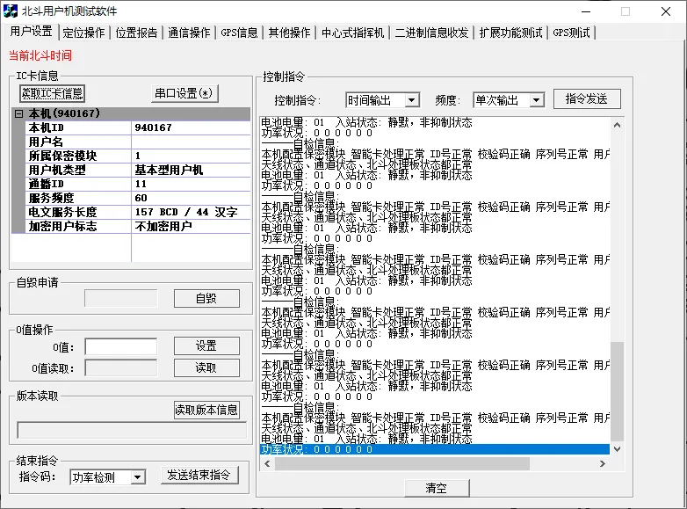687x509 pixels.
Task: Click the 0值 设置 button
Action: pyautogui.click(x=206, y=345)
